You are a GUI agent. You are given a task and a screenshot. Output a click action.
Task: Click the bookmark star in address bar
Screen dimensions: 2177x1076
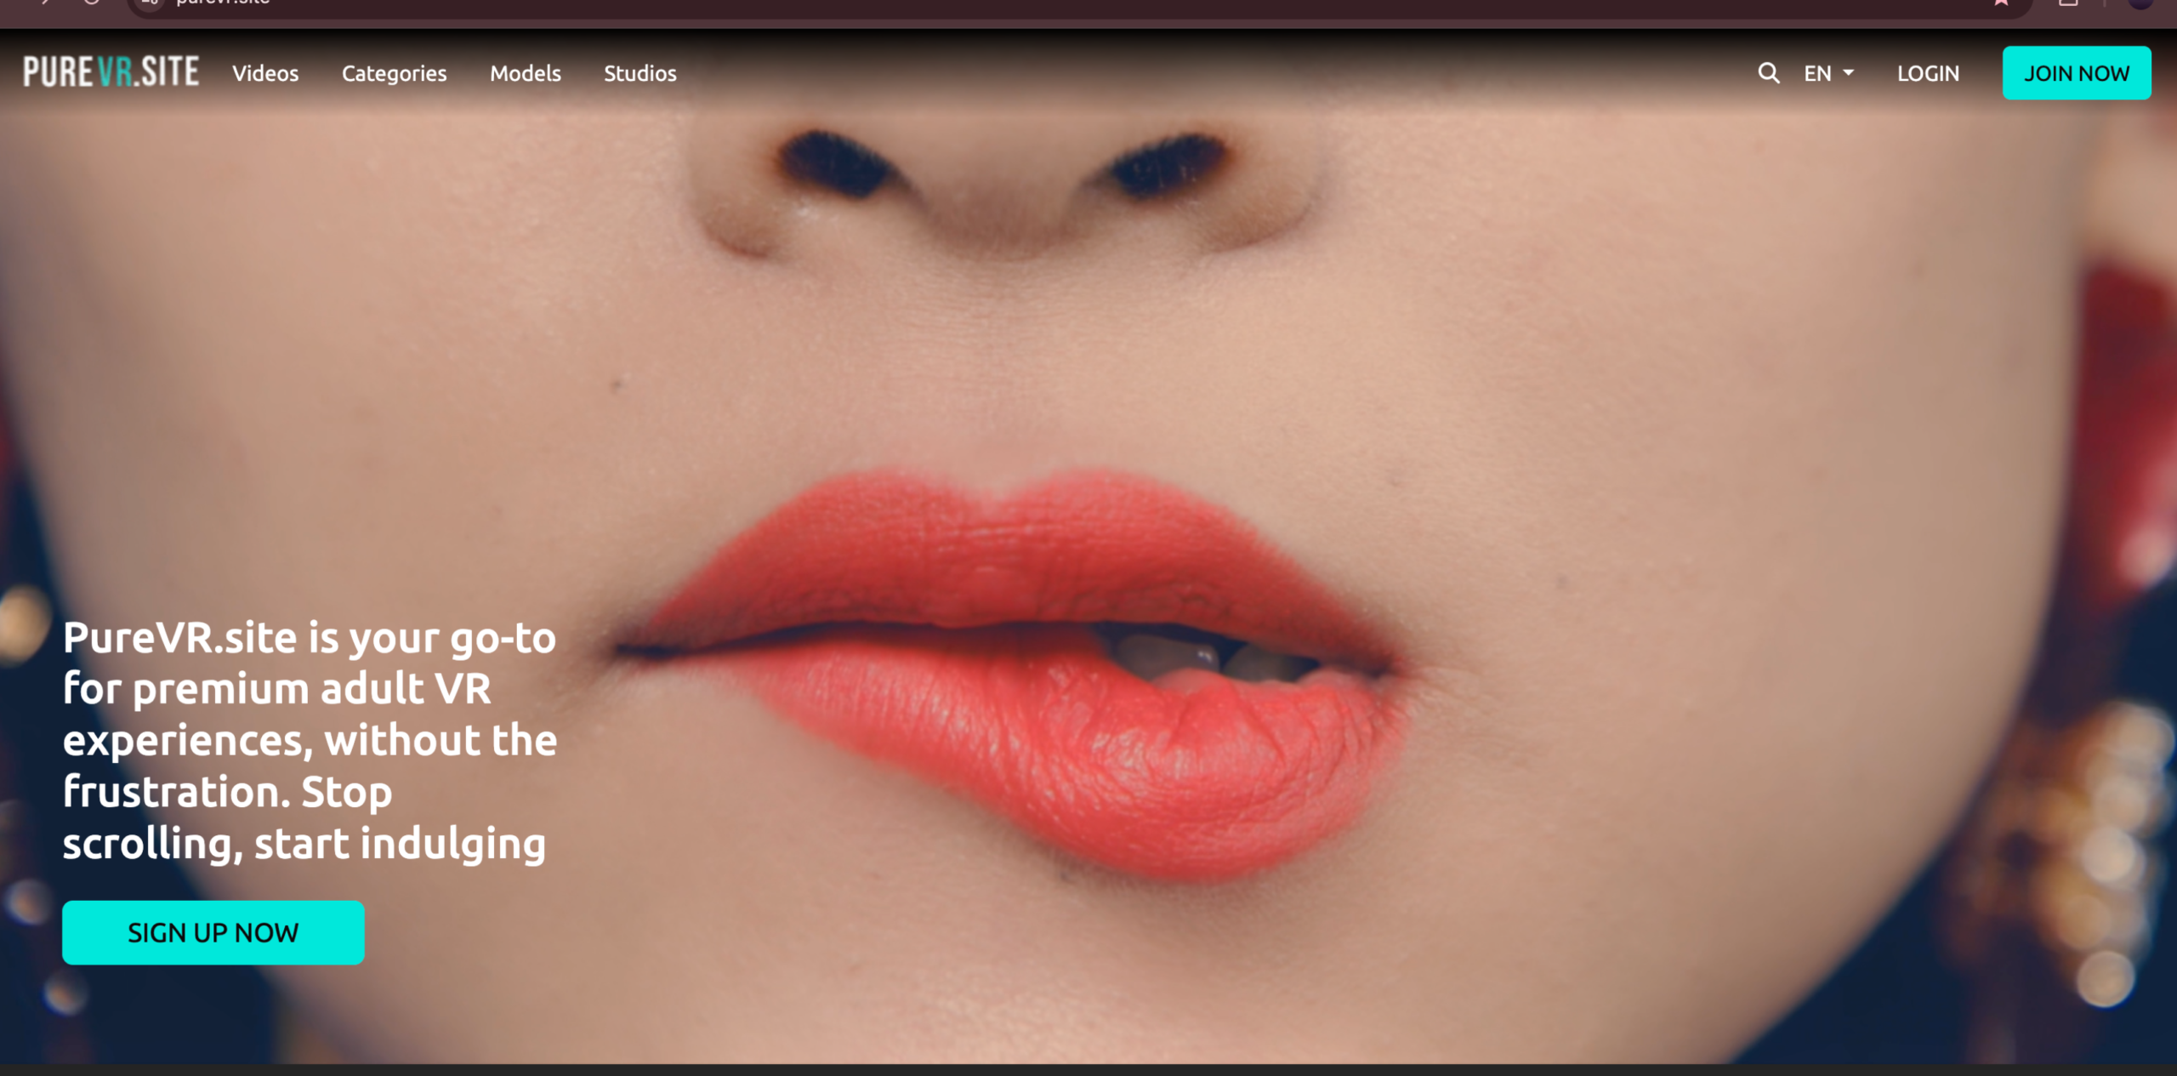[2001, 3]
